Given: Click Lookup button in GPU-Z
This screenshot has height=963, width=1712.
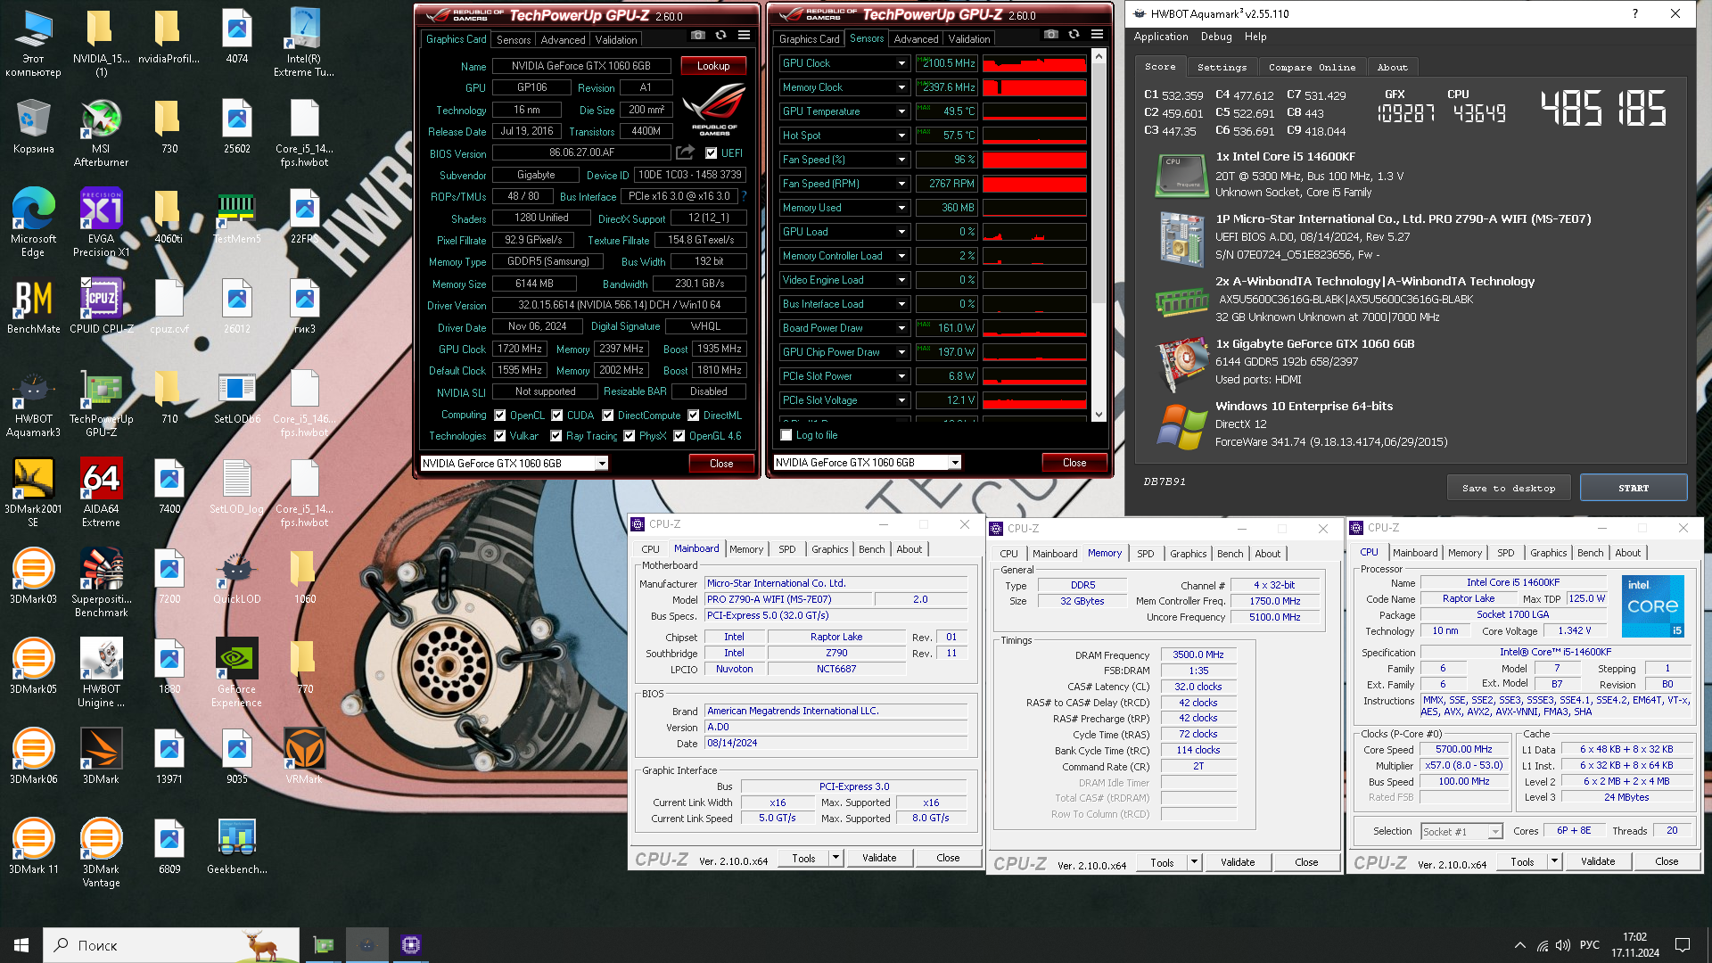Looking at the screenshot, I should point(713,66).
